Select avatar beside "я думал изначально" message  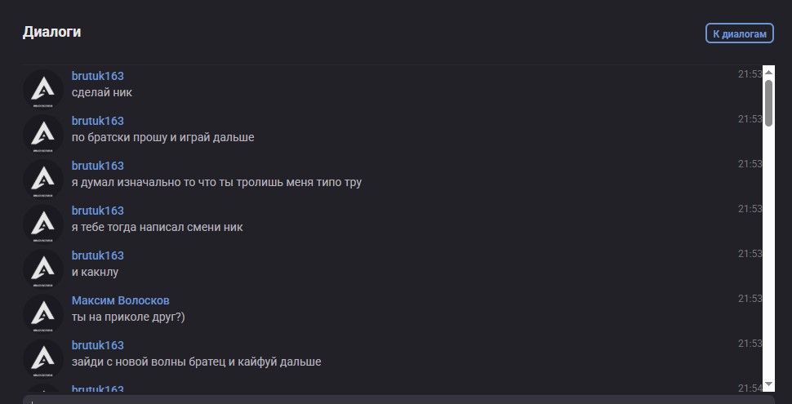click(43, 180)
